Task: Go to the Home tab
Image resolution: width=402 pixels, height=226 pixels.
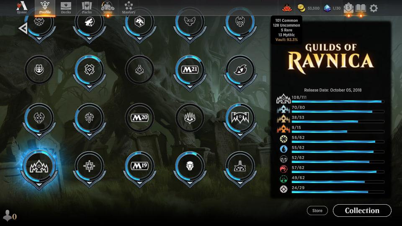Action: [x=22, y=8]
